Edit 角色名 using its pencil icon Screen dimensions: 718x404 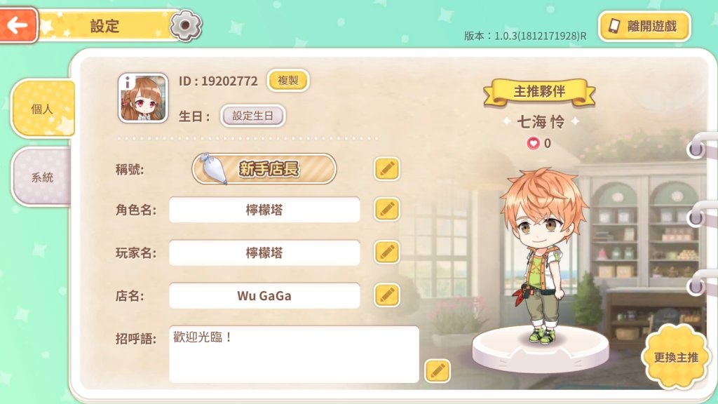click(x=387, y=209)
